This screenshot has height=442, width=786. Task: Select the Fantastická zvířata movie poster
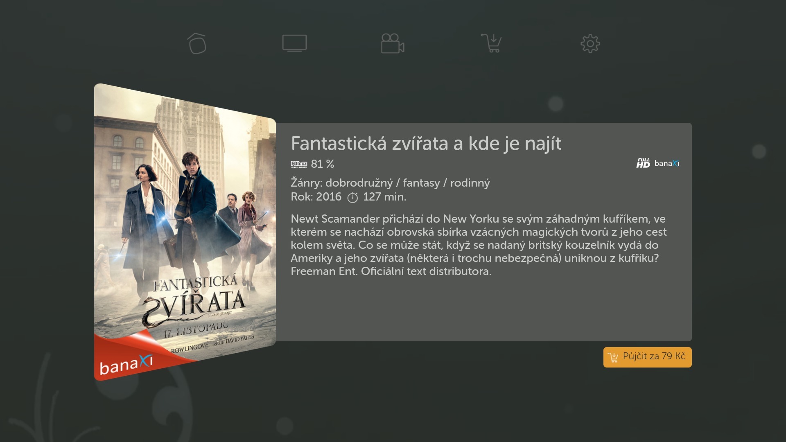click(x=185, y=232)
